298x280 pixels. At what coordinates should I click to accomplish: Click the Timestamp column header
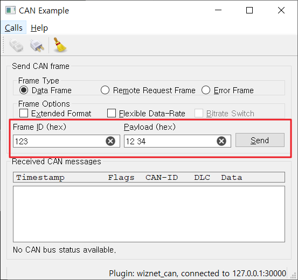(40, 177)
